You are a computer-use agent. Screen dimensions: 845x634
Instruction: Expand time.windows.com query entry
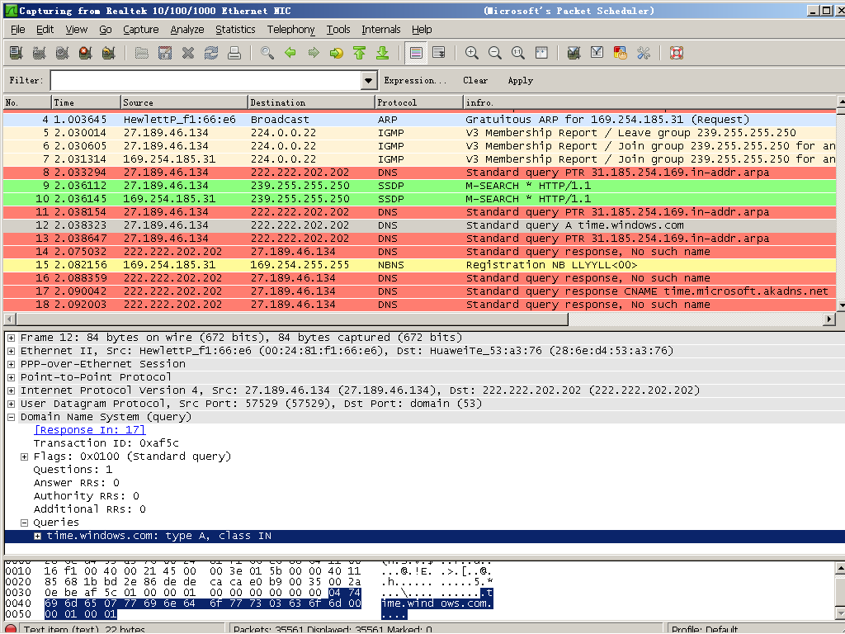tap(37, 536)
